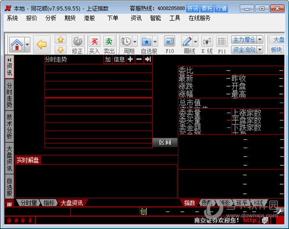
Task: Click the 资金流向 button
Action: click(x=244, y=50)
